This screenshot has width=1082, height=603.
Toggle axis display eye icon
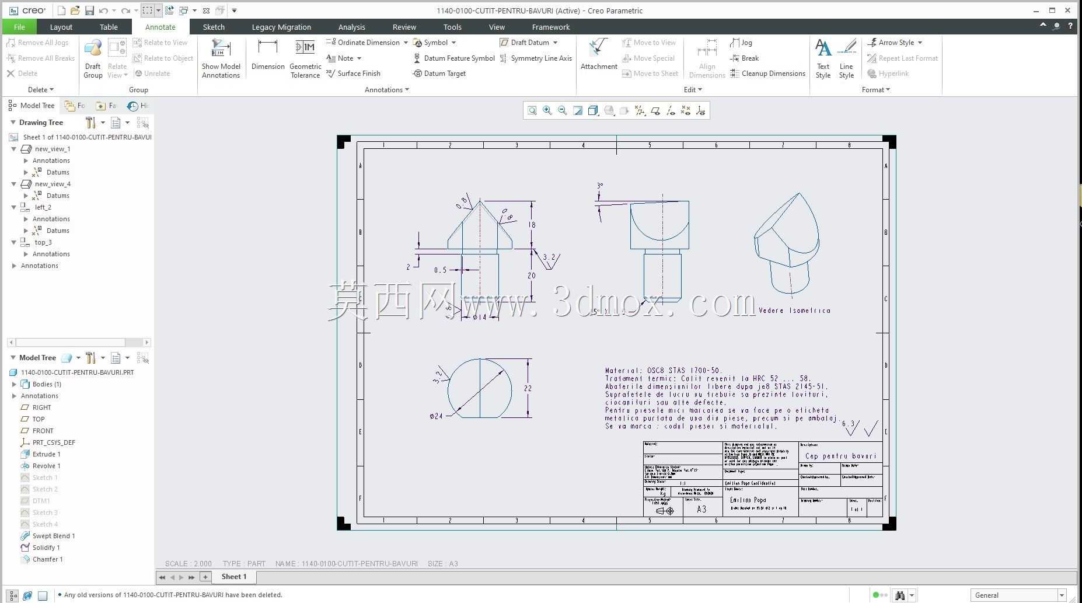point(671,110)
